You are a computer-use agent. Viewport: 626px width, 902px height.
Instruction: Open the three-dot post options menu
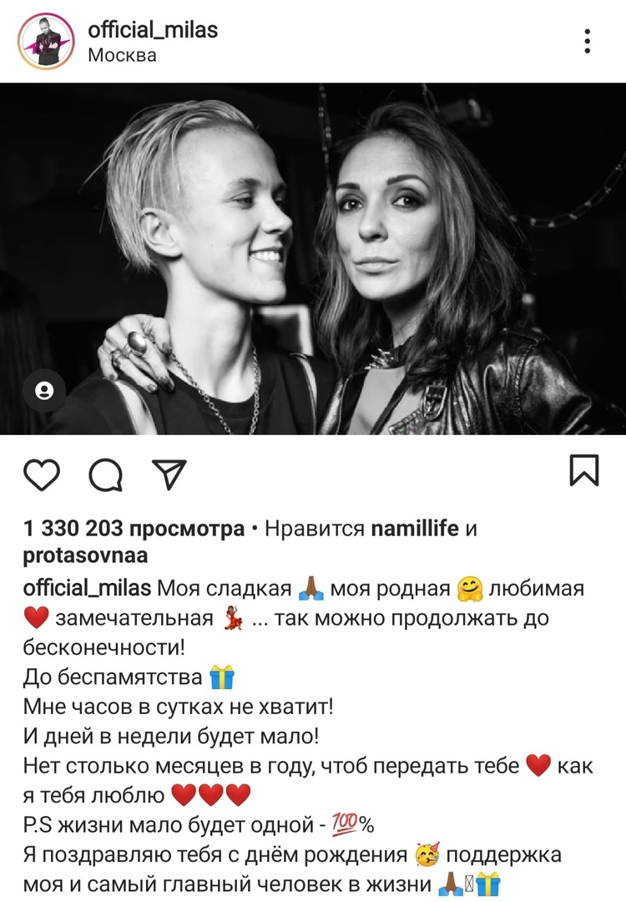point(587,42)
